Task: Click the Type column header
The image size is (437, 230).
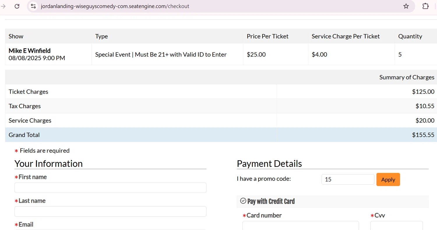Action: (101, 36)
